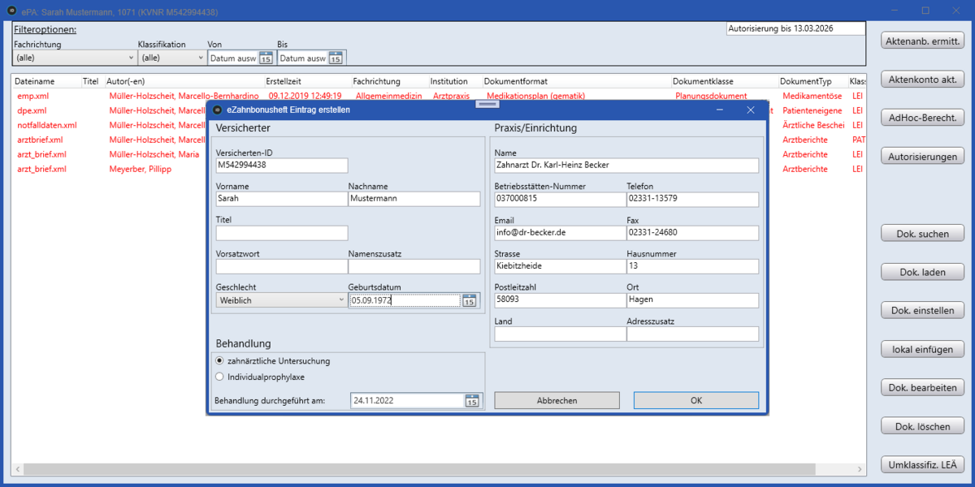This screenshot has width=975, height=487.
Task: Click the Ort field containing Hagen
Action: [x=693, y=300]
